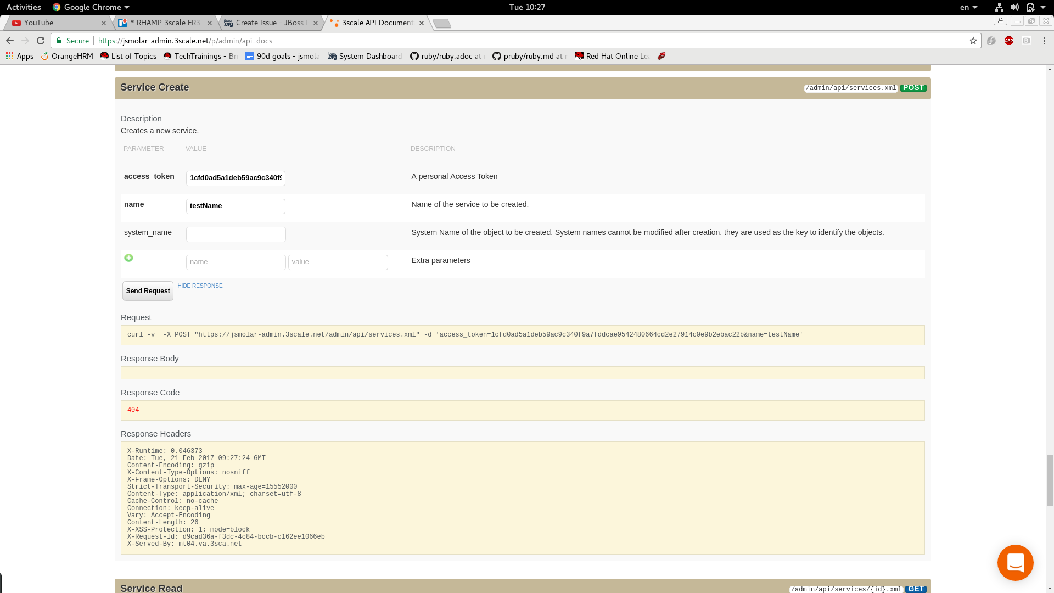Open the system power menu arrow
1054x593 pixels.
pos(1043,7)
